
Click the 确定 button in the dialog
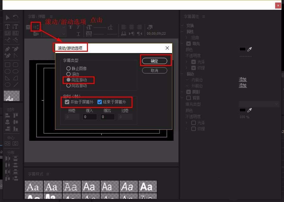(x=155, y=61)
